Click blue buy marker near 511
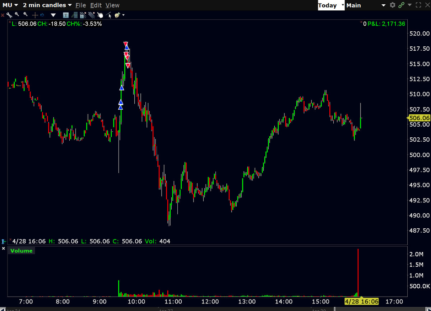The image size is (431, 311). click(122, 88)
